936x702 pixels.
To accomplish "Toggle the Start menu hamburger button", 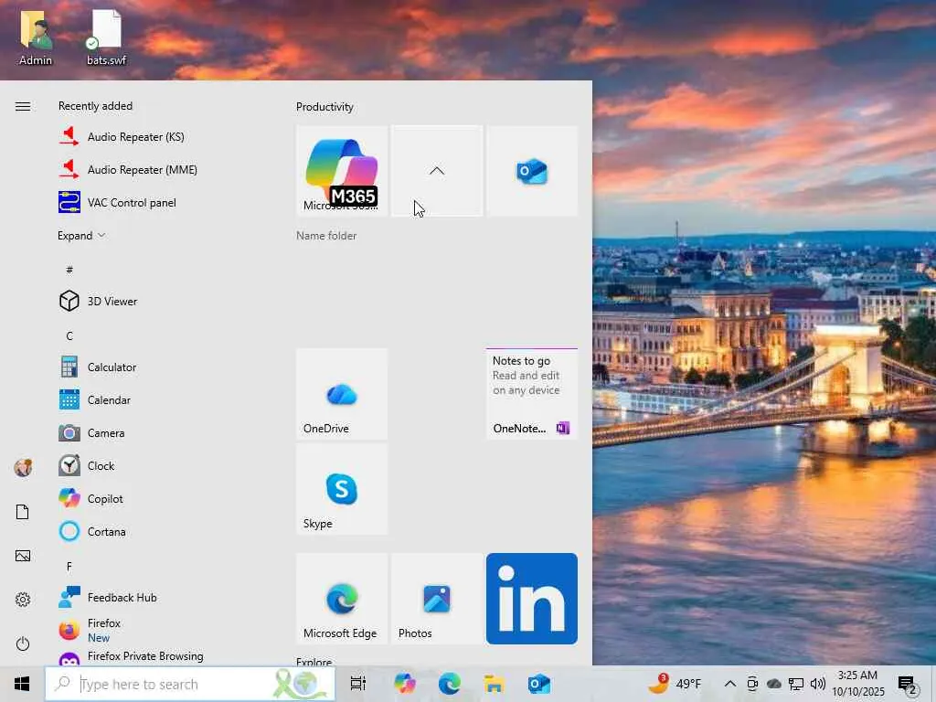I will [x=23, y=106].
